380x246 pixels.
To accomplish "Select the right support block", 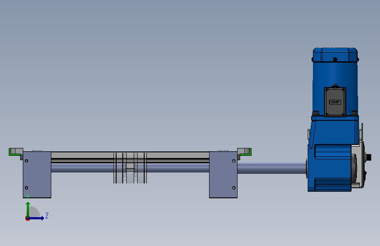I will pyautogui.click(x=223, y=175).
